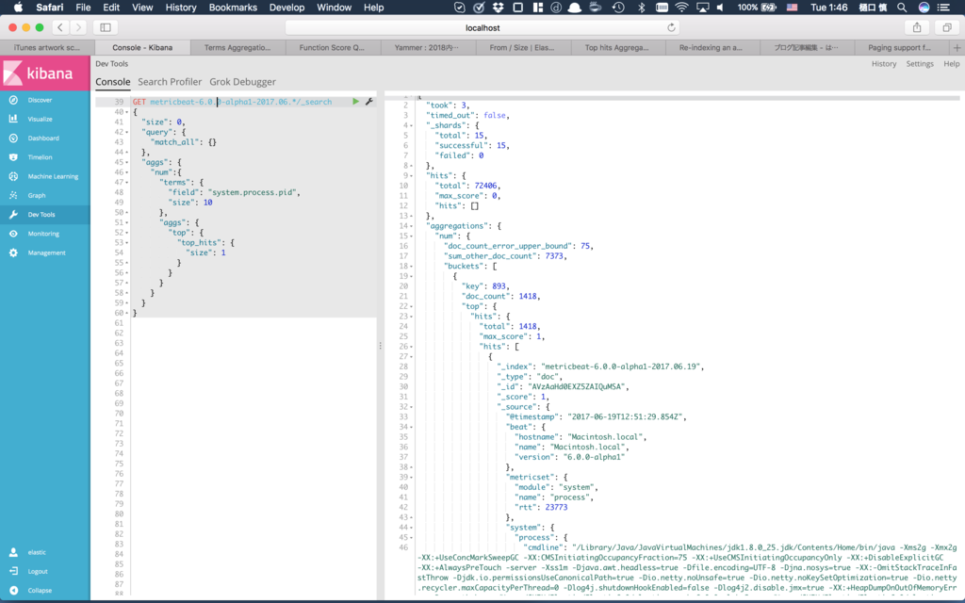The width and height of the screenshot is (965, 603).
Task: Switch to the Search Profiler tab
Action: tap(170, 82)
